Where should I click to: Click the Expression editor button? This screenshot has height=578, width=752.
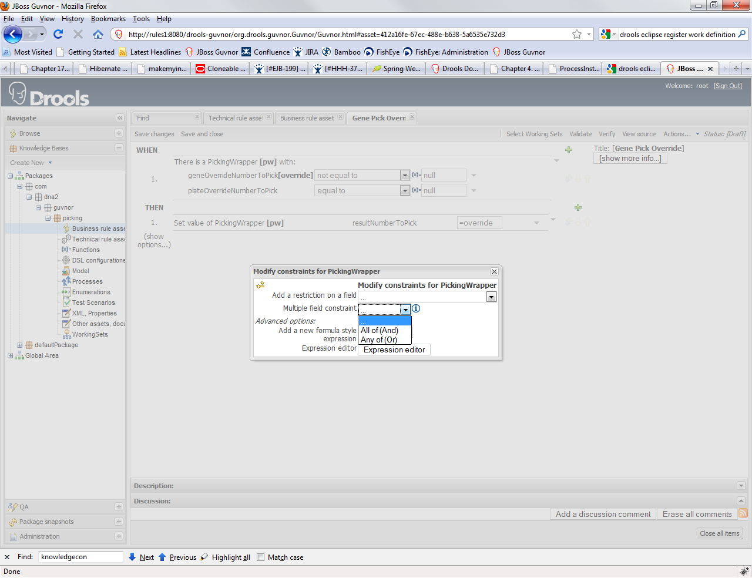click(x=394, y=350)
